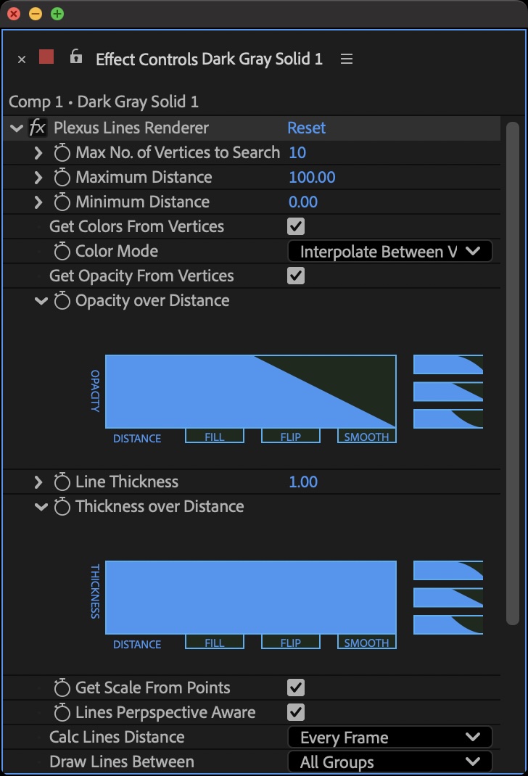Select the Effect Controls Dark Gray Solid 1 tab
Viewport: 528px width, 776px height.
[x=209, y=59]
